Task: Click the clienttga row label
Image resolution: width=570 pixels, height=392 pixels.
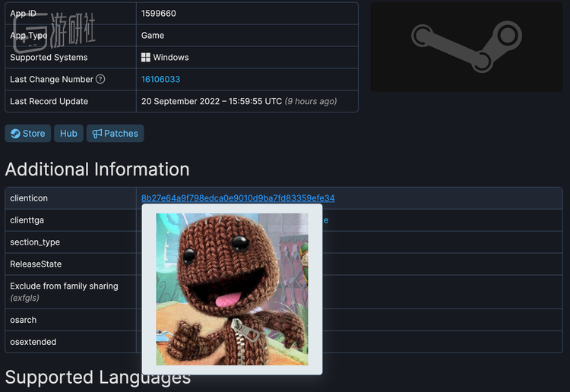Action: (27, 220)
